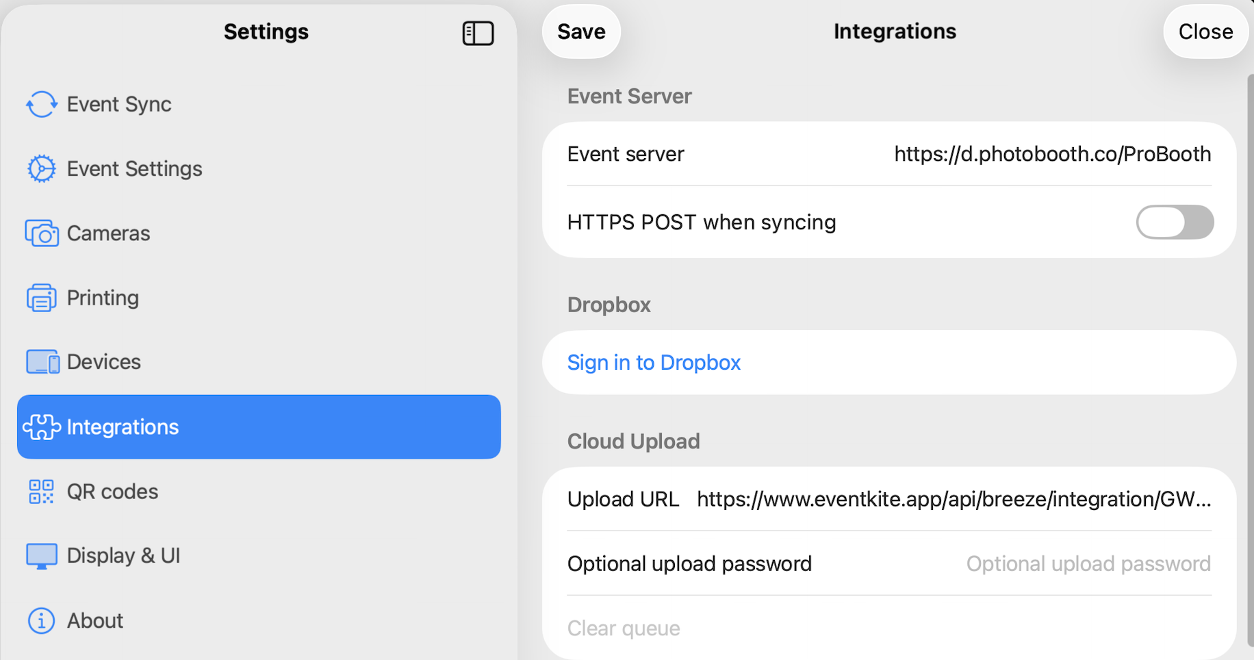Viewport: 1254px width, 660px height.
Task: Click the Upload URL text field
Action: point(954,499)
